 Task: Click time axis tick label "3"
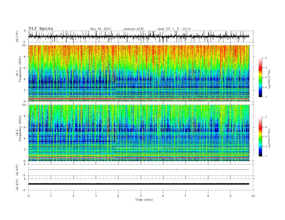96,196
